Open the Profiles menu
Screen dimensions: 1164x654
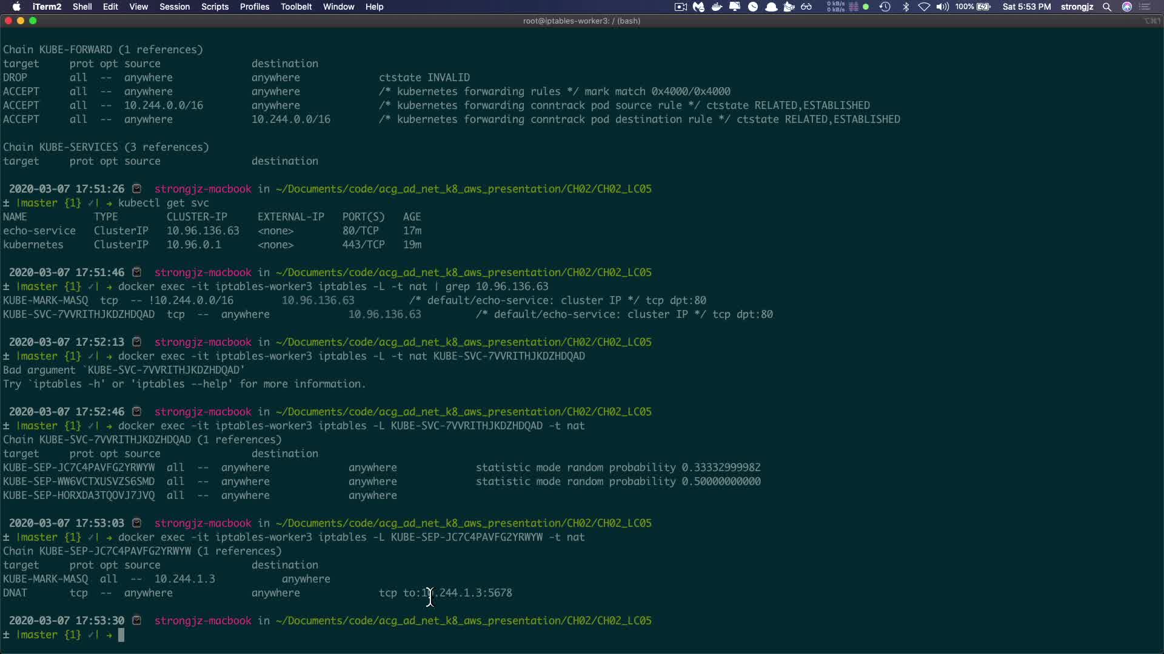254,7
